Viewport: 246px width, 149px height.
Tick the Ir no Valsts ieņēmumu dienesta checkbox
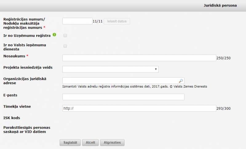[x=65, y=46]
